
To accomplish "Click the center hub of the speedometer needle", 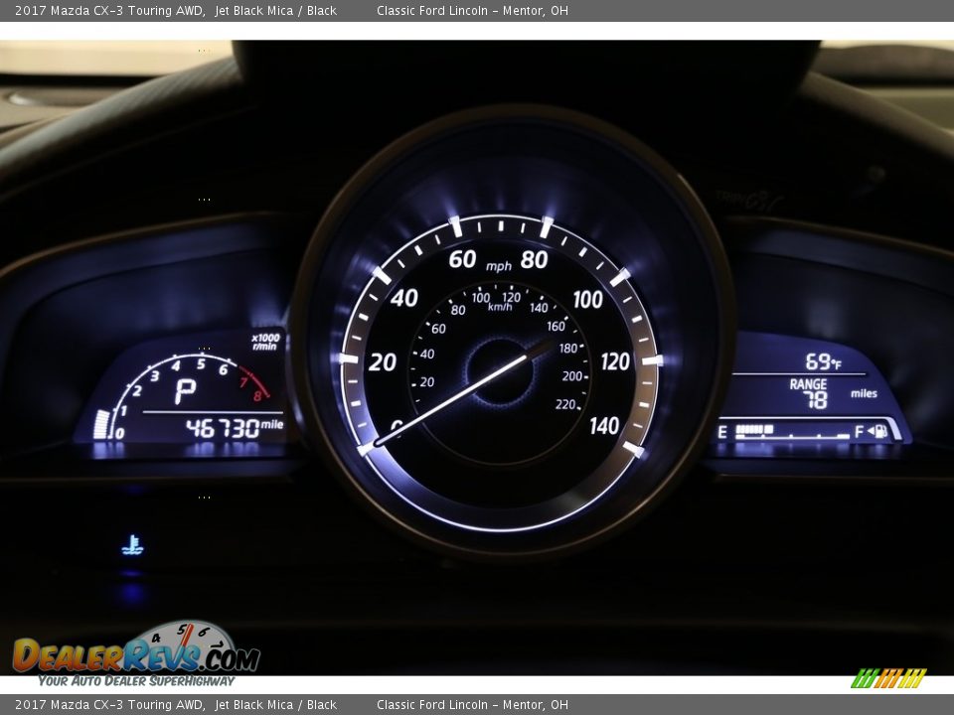I will pyautogui.click(x=500, y=370).
